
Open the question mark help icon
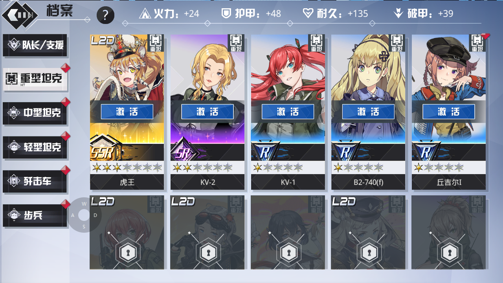(x=105, y=15)
